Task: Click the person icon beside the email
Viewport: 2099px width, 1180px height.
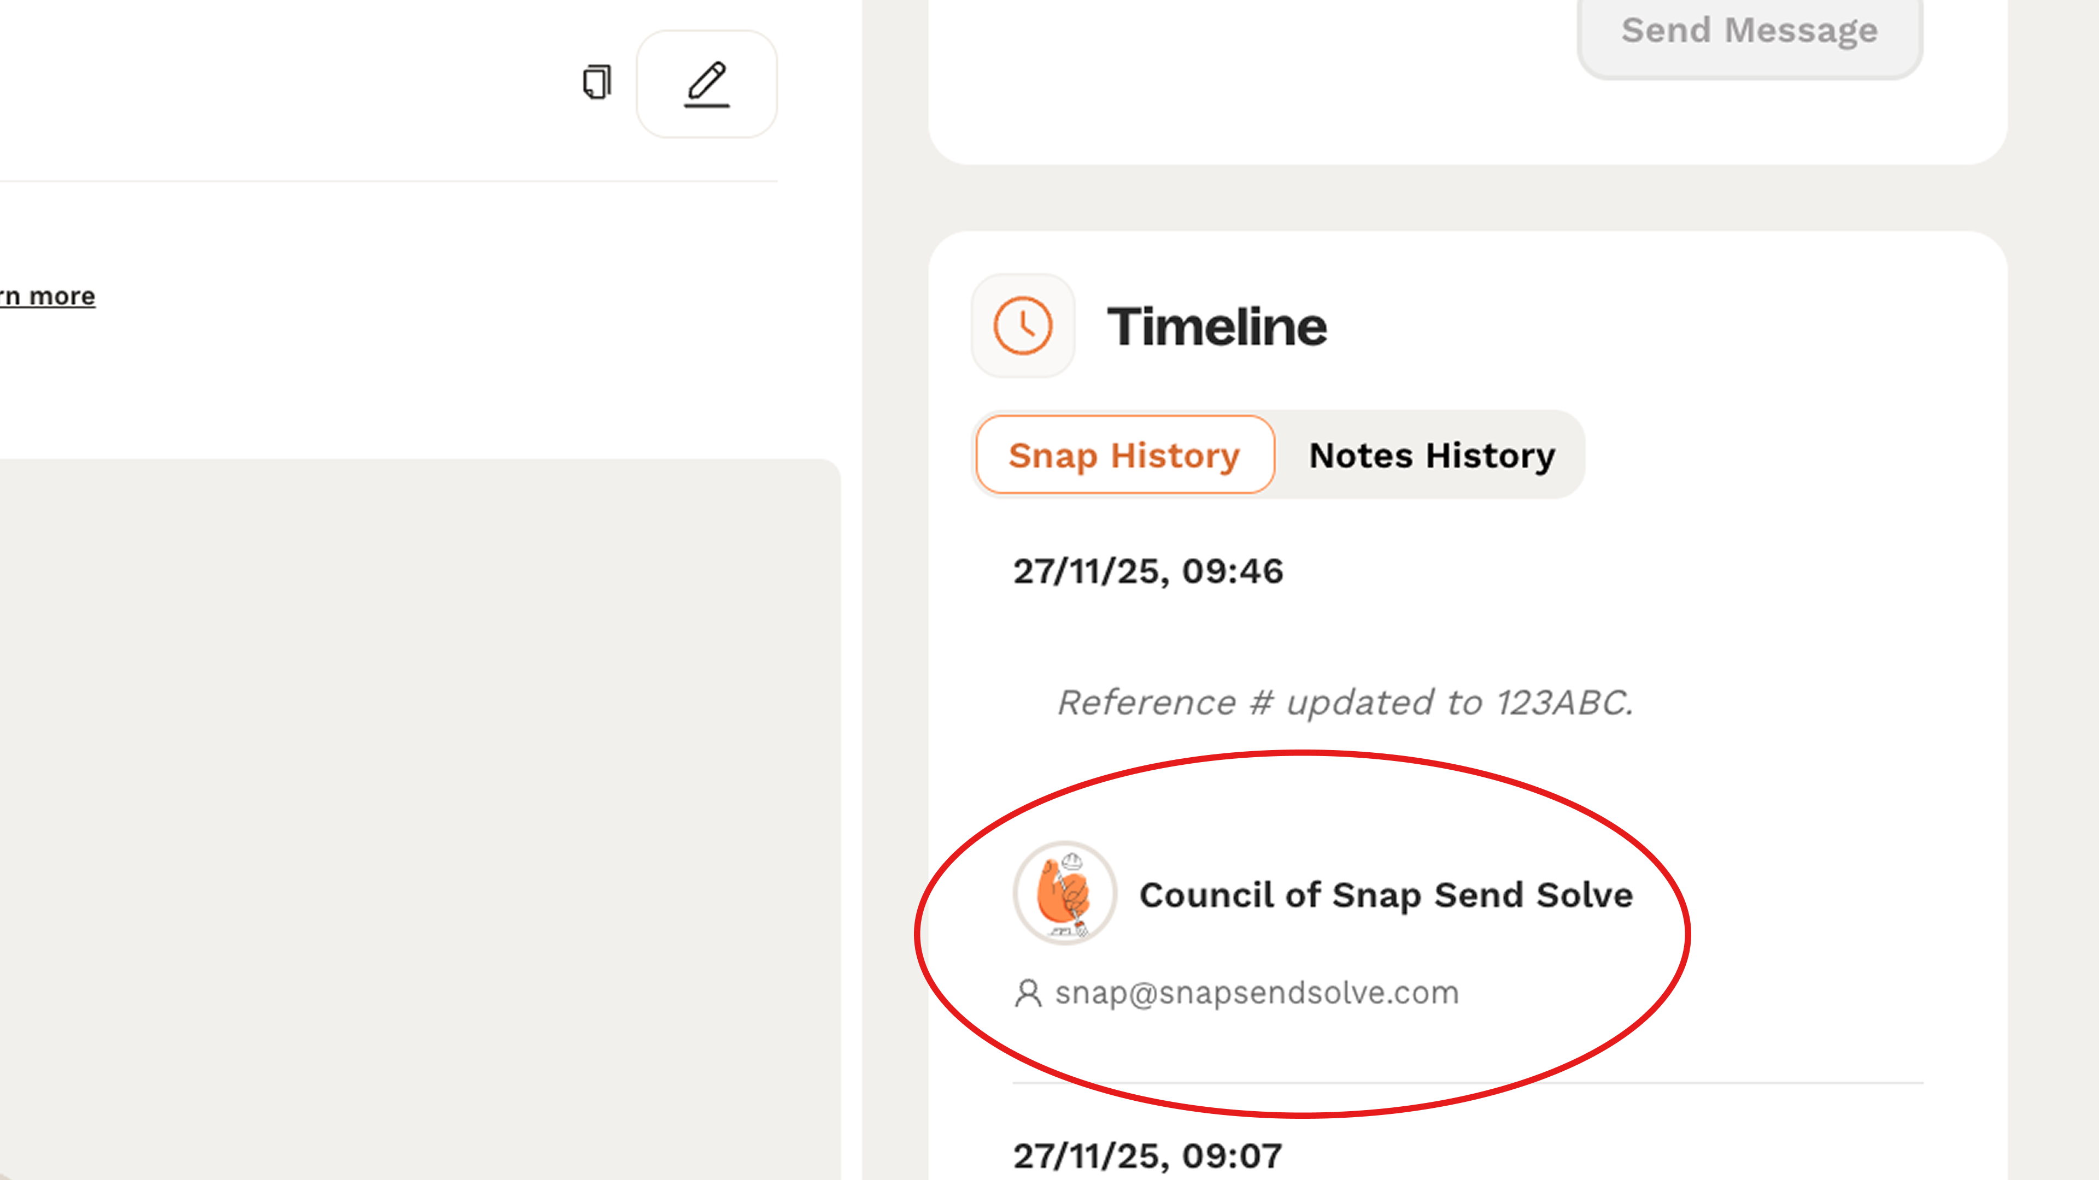Action: click(x=1028, y=994)
